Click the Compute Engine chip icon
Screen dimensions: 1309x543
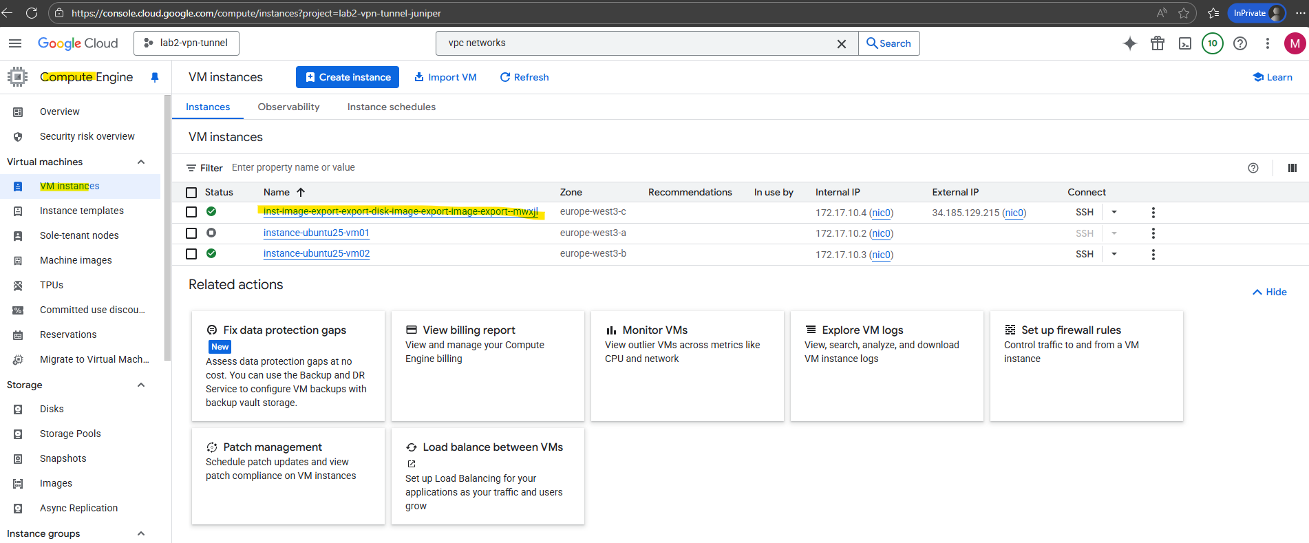pyautogui.click(x=18, y=77)
